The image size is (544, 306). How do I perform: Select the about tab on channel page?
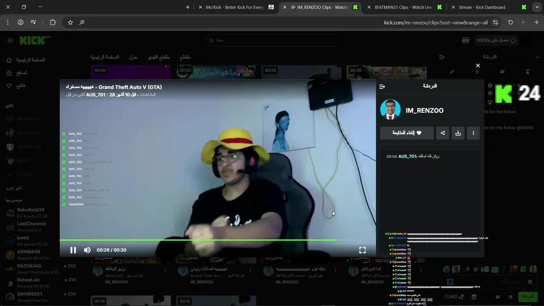(133, 57)
